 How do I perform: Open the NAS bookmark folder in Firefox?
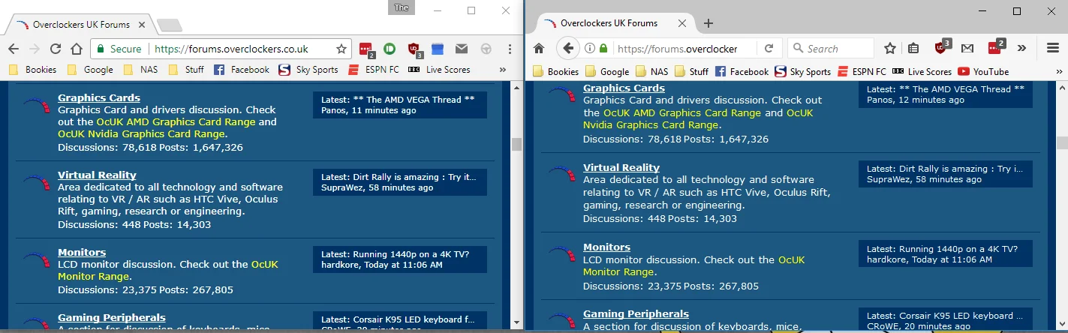[651, 72]
